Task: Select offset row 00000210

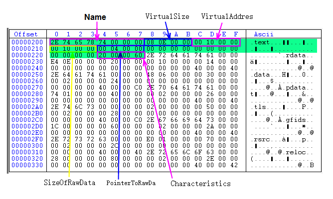Action: (27, 49)
